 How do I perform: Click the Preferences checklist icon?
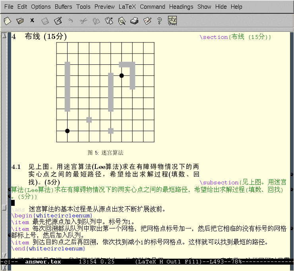click(147, 20)
